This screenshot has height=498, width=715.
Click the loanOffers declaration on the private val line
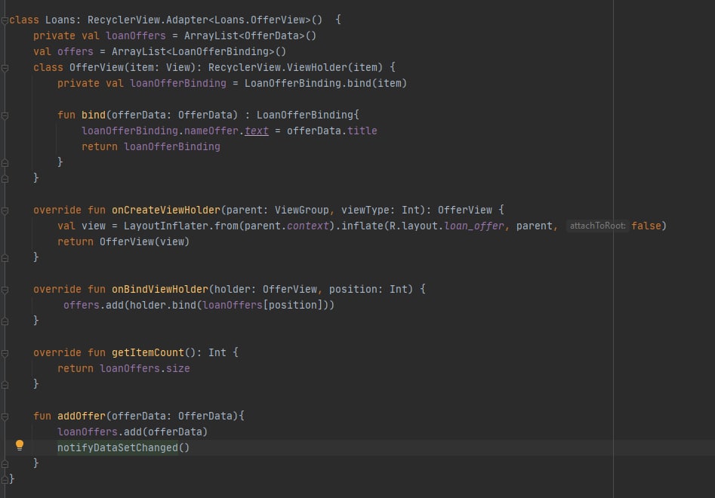[x=136, y=35]
